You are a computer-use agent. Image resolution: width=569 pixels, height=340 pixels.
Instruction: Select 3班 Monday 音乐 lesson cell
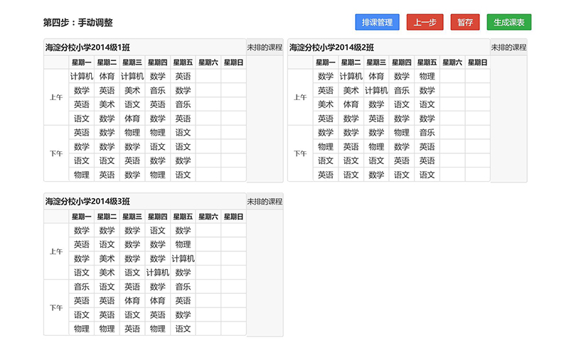click(81, 287)
